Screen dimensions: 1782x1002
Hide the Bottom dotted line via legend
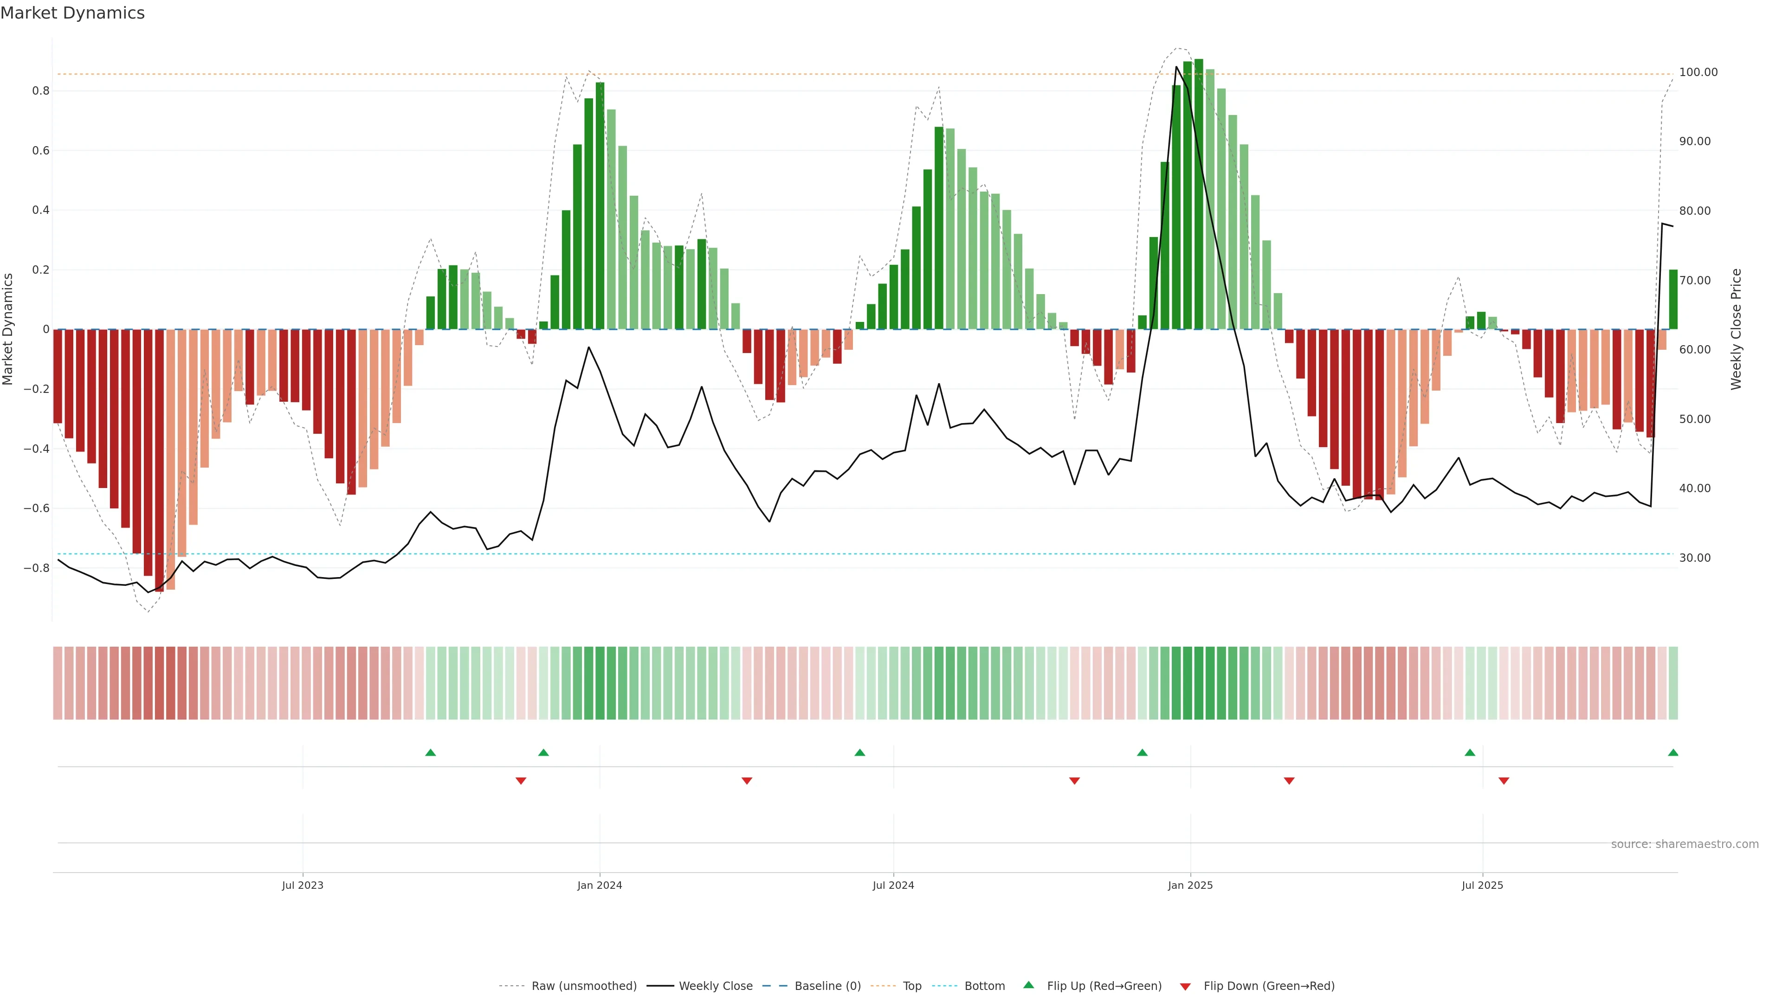coord(984,986)
